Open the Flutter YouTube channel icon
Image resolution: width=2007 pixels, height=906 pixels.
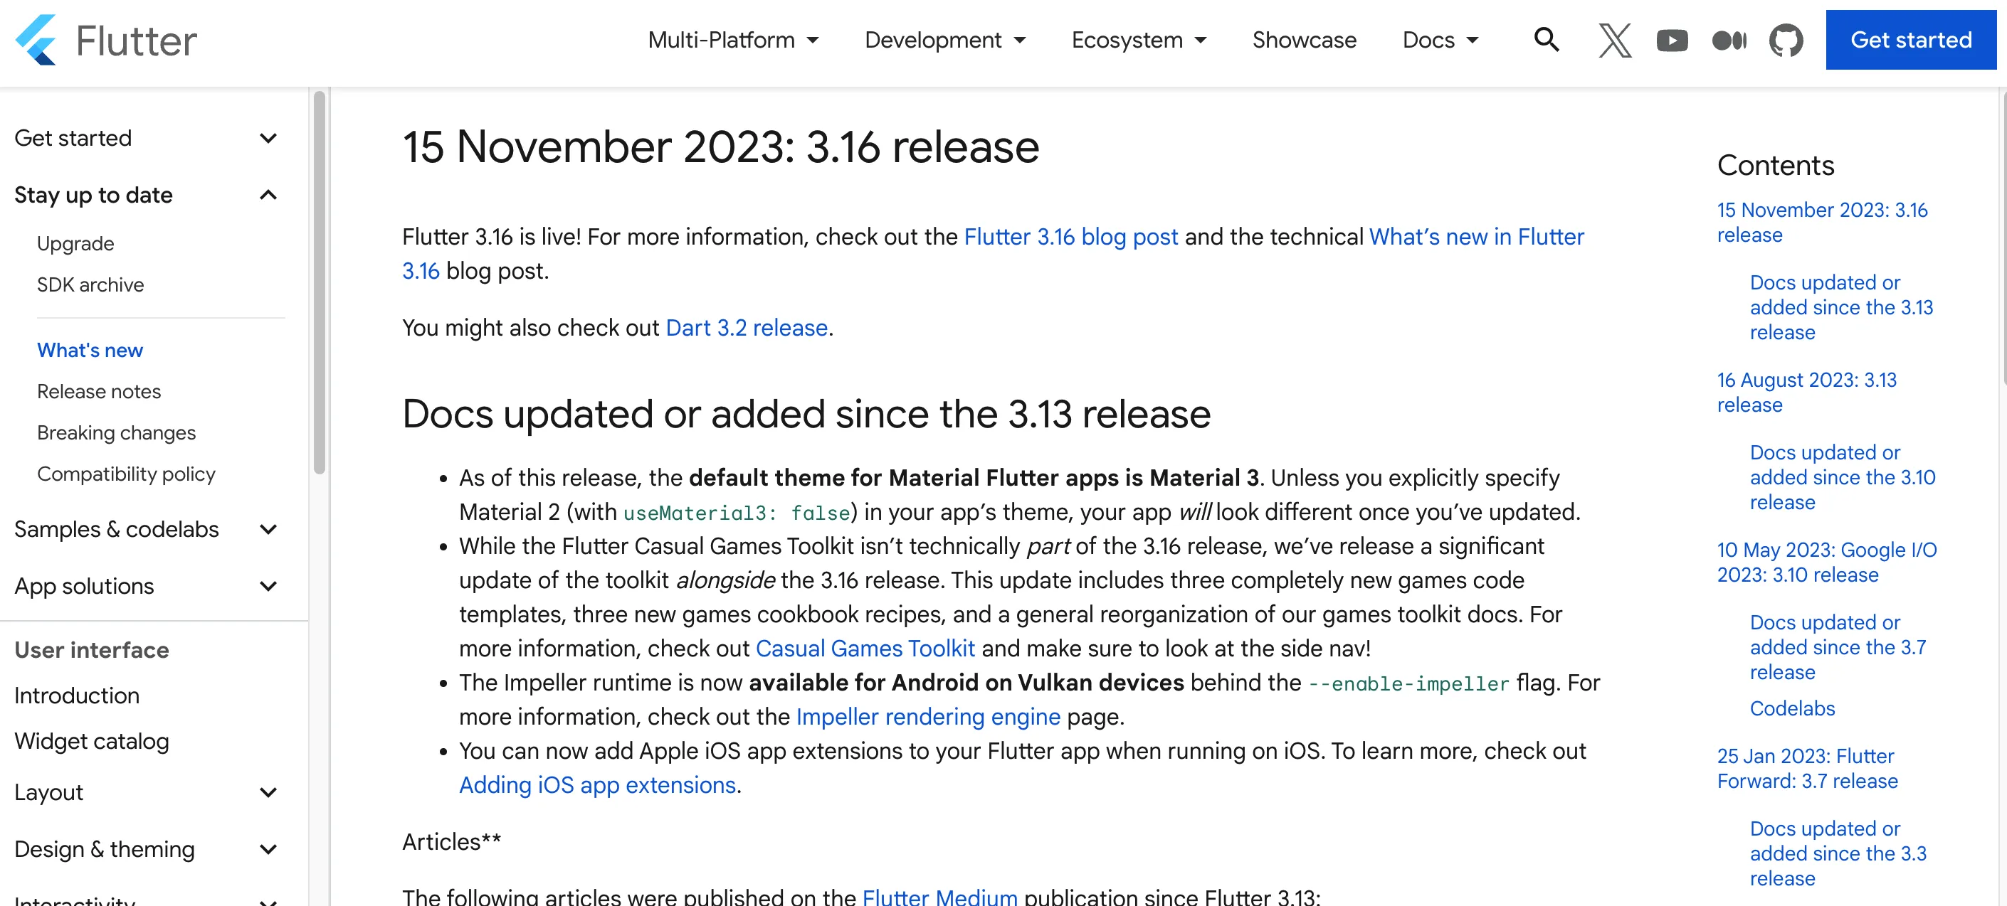click(x=1671, y=40)
